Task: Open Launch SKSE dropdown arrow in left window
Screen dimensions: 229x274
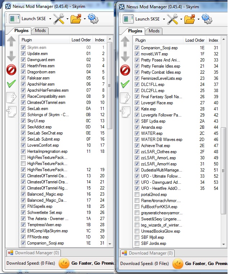Action: [50, 19]
